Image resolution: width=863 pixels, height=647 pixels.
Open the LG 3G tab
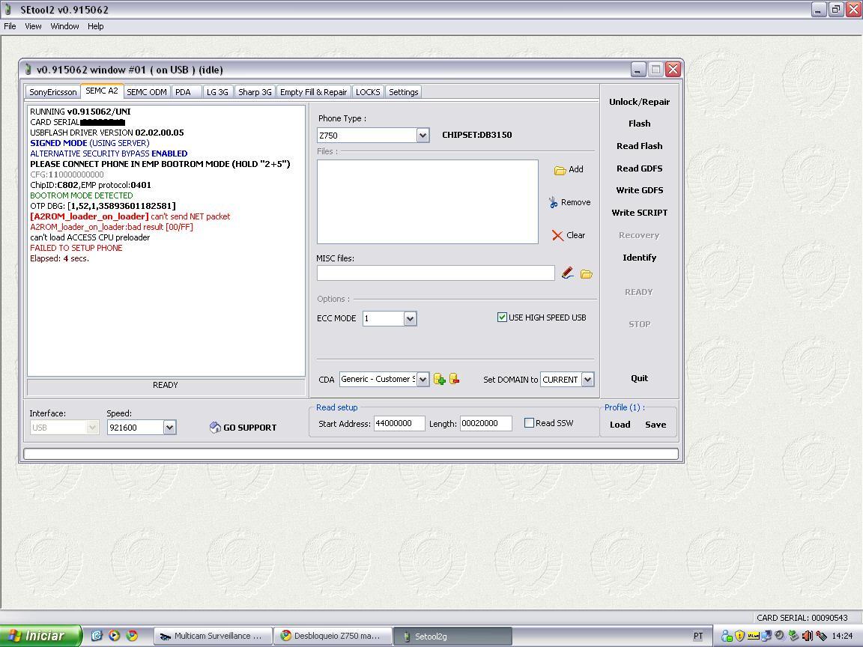coord(217,92)
